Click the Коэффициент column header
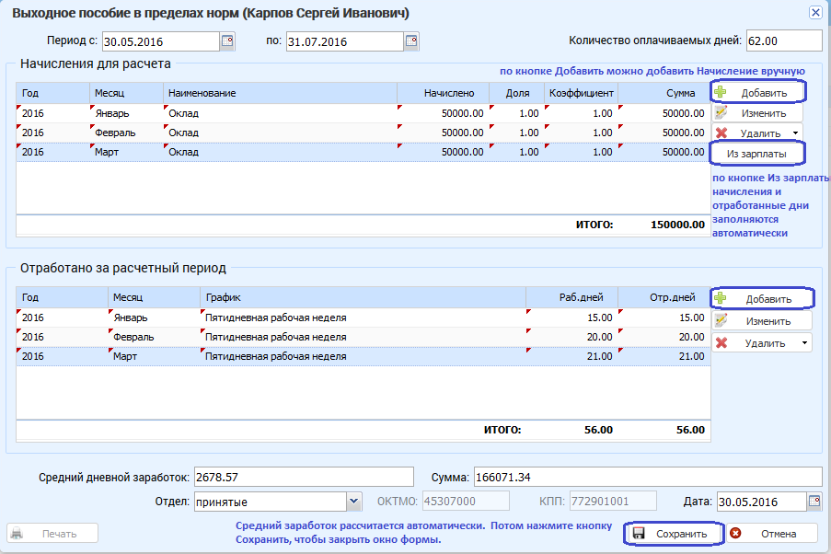This screenshot has height=554, width=831. click(x=581, y=93)
